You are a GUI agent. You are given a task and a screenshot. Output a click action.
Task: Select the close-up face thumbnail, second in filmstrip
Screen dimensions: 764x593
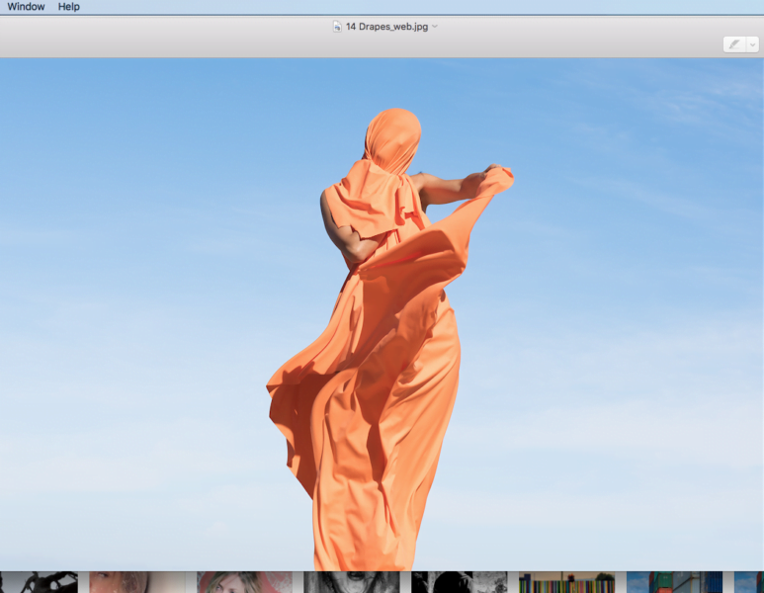136,582
